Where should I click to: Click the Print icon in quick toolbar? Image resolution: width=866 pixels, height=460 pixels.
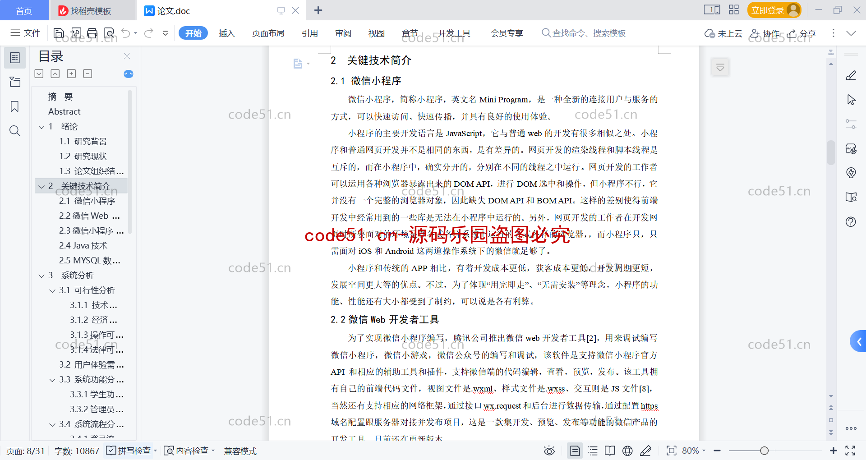click(92, 33)
